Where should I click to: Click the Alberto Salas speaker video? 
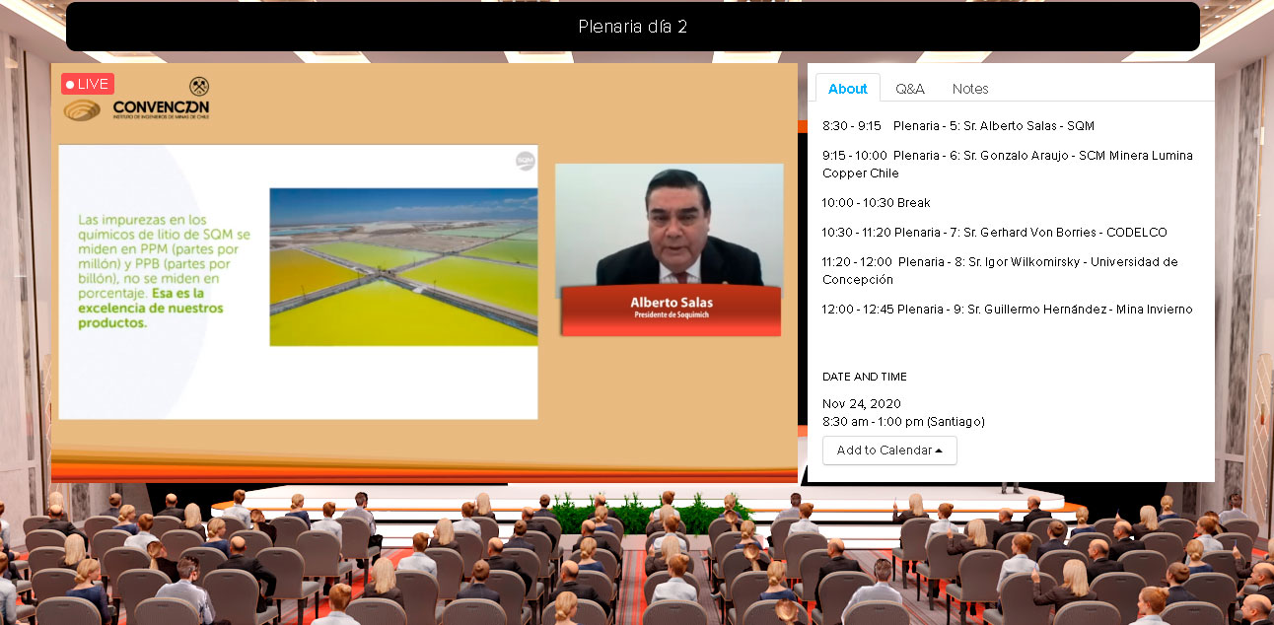tap(669, 225)
